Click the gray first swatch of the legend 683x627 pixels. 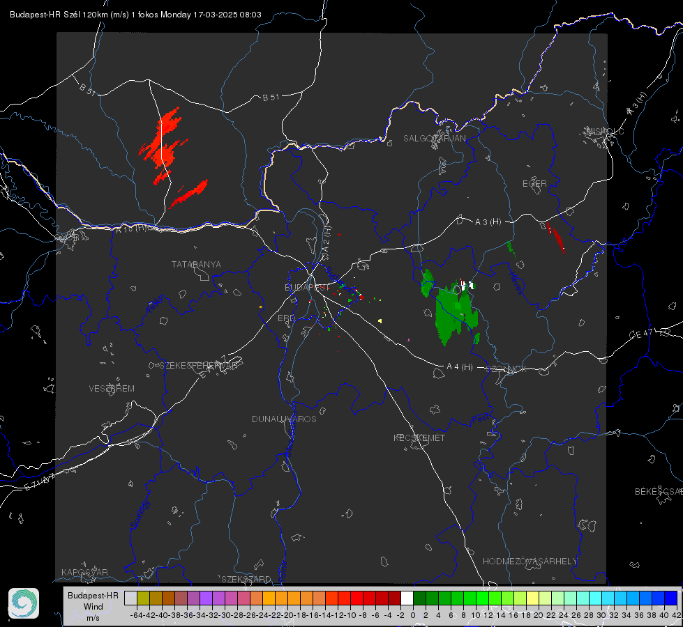tap(130, 598)
